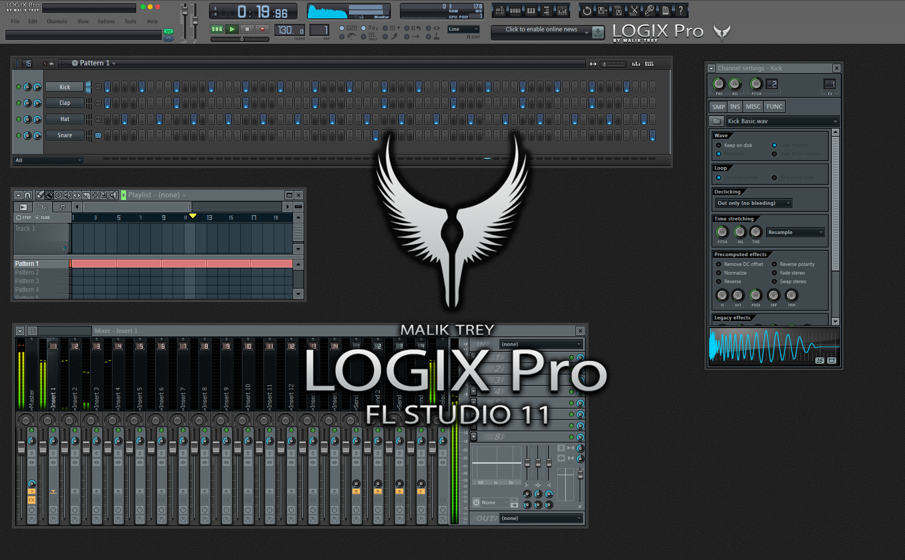Click the scissors cut icon in the toolbar

click(x=634, y=10)
